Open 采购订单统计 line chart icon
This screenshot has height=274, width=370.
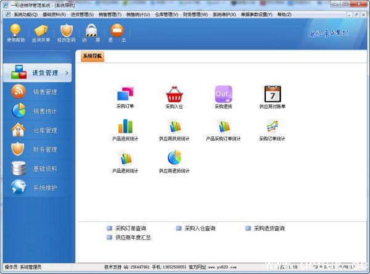(x=273, y=127)
